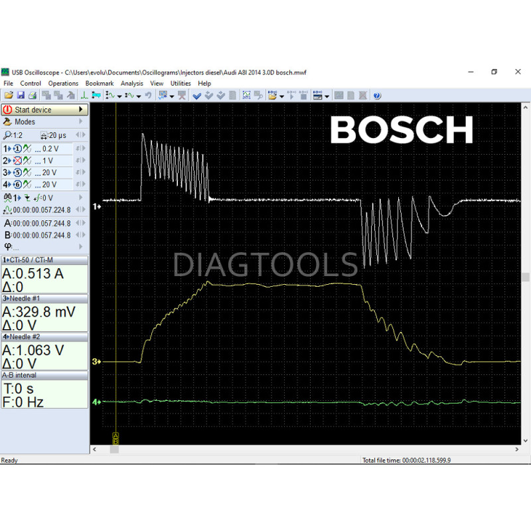Open dropdown next to second waveform scale icon

(139, 96)
